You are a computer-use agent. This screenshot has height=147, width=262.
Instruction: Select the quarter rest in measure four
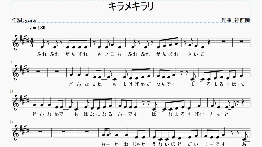point(209,42)
